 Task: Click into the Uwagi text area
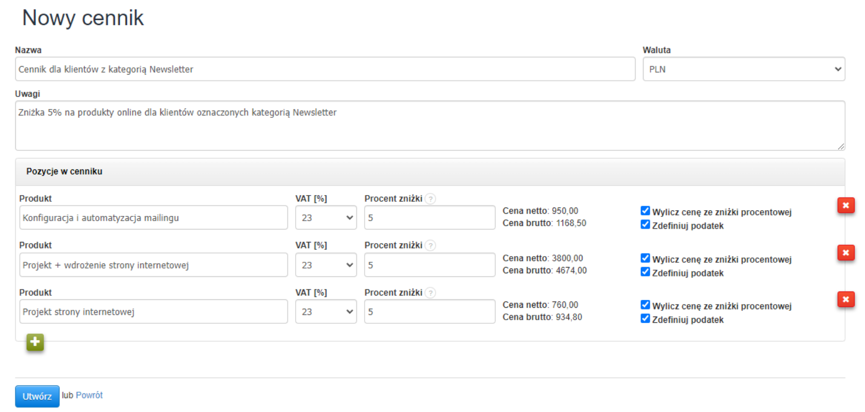(x=429, y=126)
